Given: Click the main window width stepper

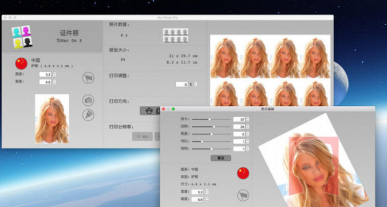Looking at the screenshot, I should pyautogui.click(x=54, y=74).
